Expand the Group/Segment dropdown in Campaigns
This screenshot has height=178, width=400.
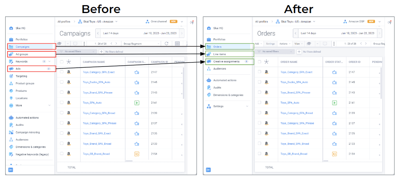point(141,44)
